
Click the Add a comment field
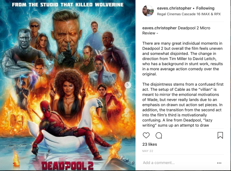coord(178,163)
